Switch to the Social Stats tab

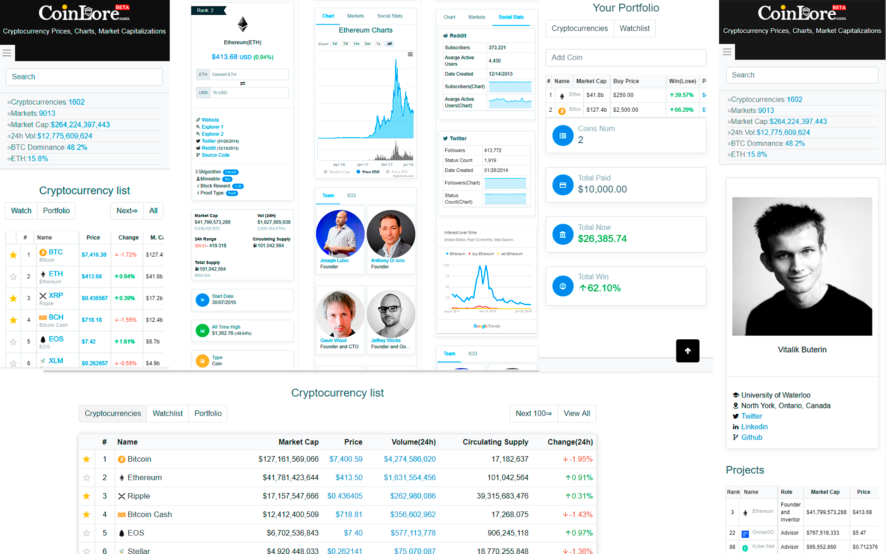click(389, 16)
